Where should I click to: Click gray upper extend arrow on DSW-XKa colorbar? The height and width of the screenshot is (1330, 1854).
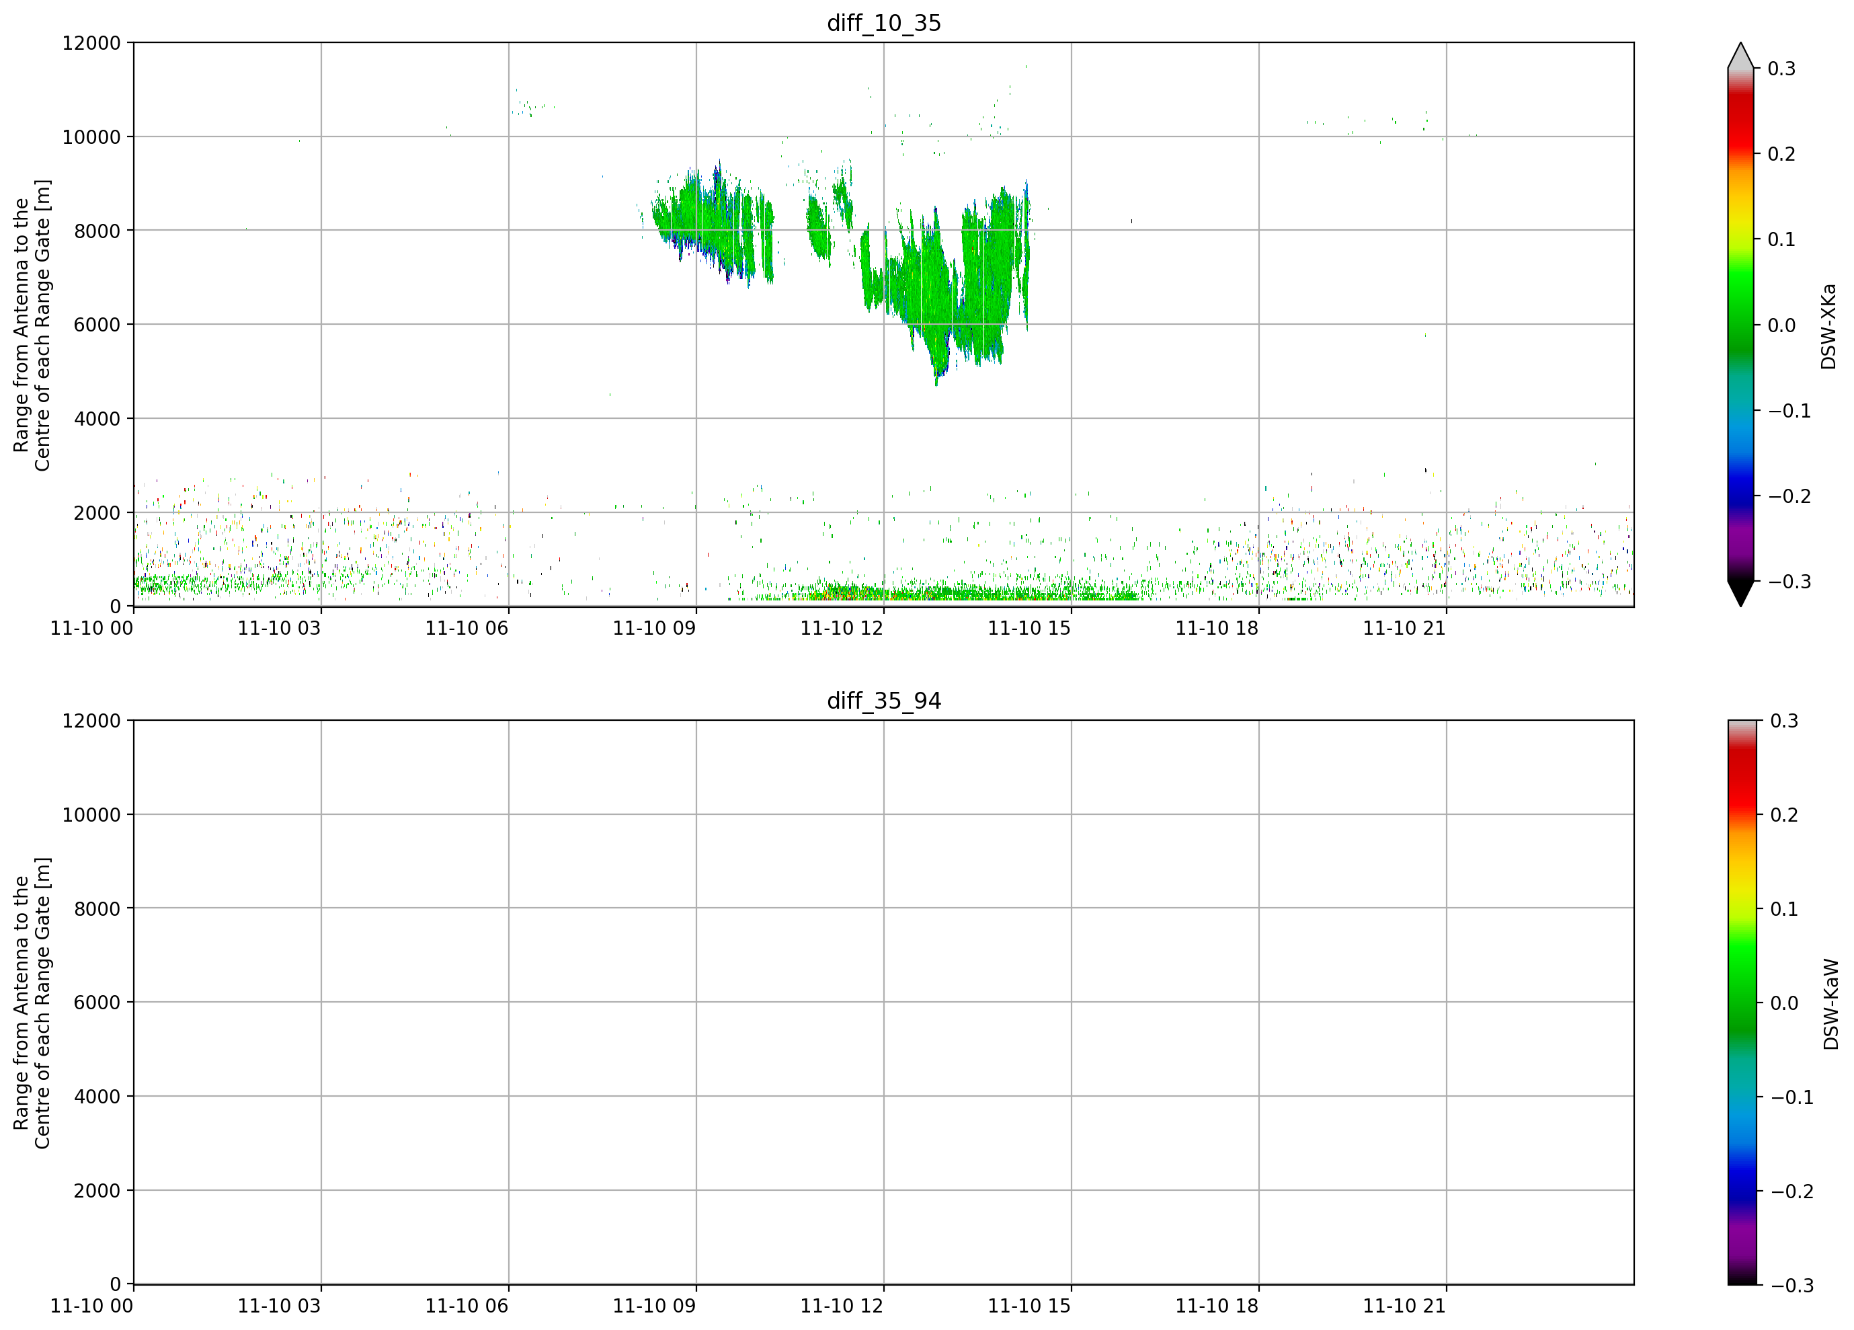pos(1740,56)
